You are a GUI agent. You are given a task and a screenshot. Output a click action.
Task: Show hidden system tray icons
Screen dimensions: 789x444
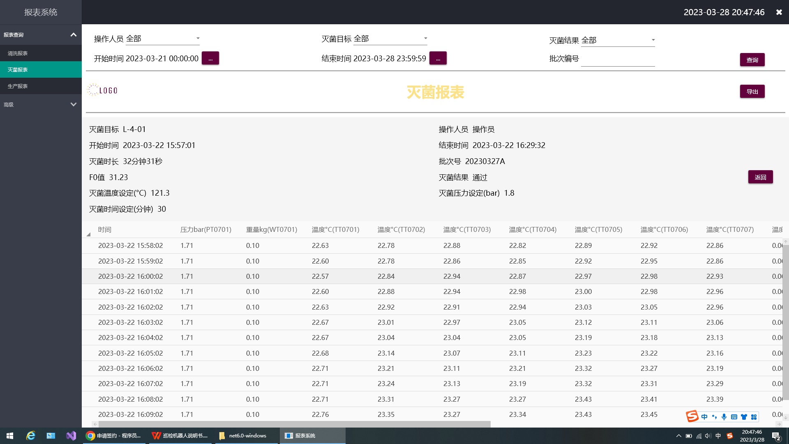678,436
